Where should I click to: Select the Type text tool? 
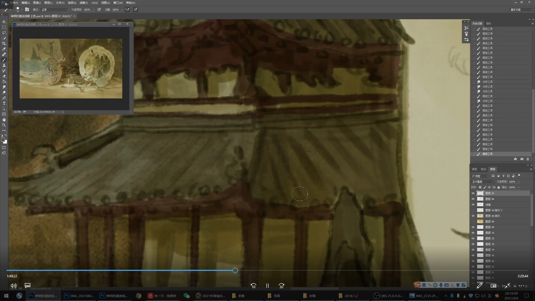pos(4,103)
